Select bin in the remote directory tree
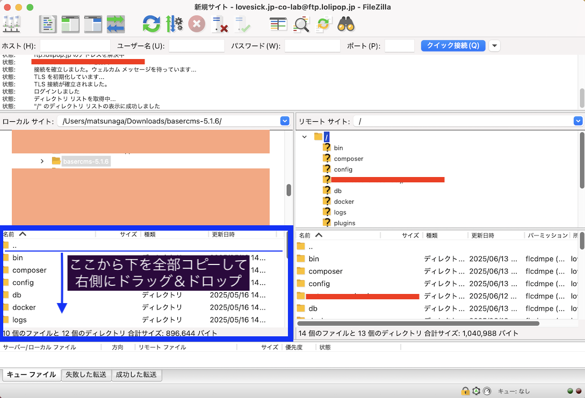The height and width of the screenshot is (398, 585). click(x=338, y=148)
